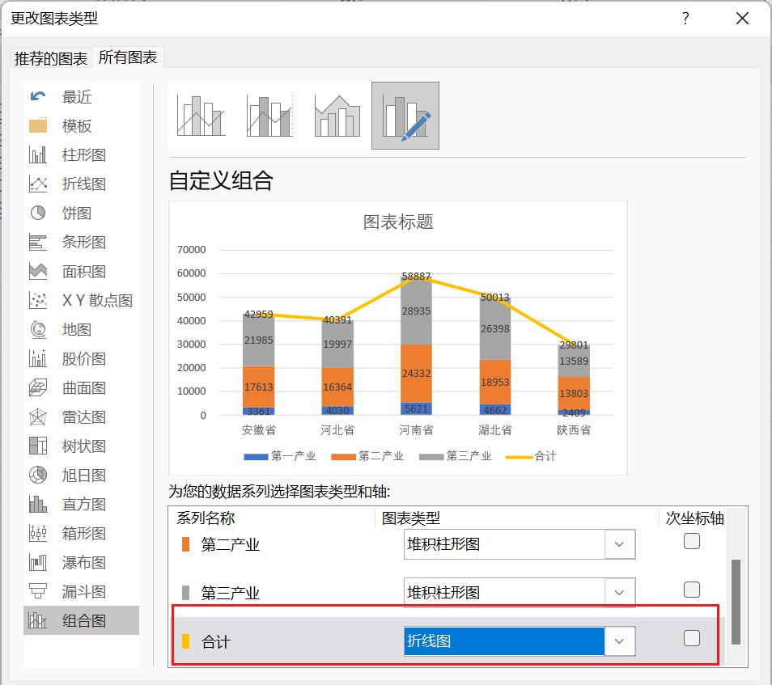Open chart type dropdown arrow for 第二产业
This screenshot has width=772, height=685.
(x=619, y=544)
